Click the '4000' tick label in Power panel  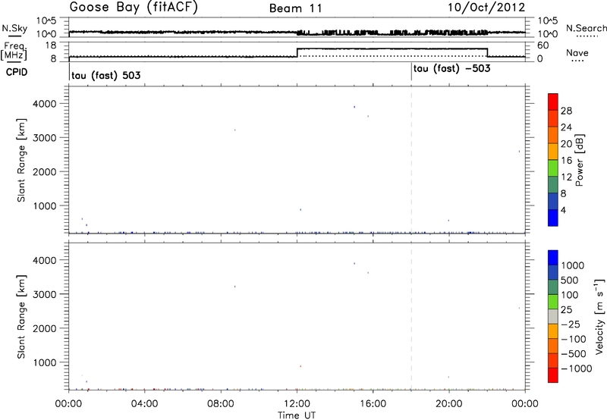point(45,104)
